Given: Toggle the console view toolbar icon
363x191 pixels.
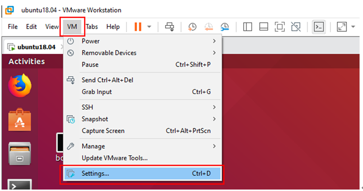Looking at the screenshot, I should tap(319, 27).
